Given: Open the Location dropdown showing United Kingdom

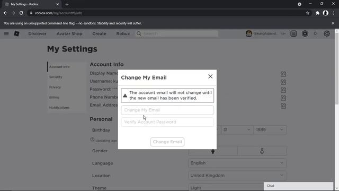Looking at the screenshot, I should (x=238, y=176).
